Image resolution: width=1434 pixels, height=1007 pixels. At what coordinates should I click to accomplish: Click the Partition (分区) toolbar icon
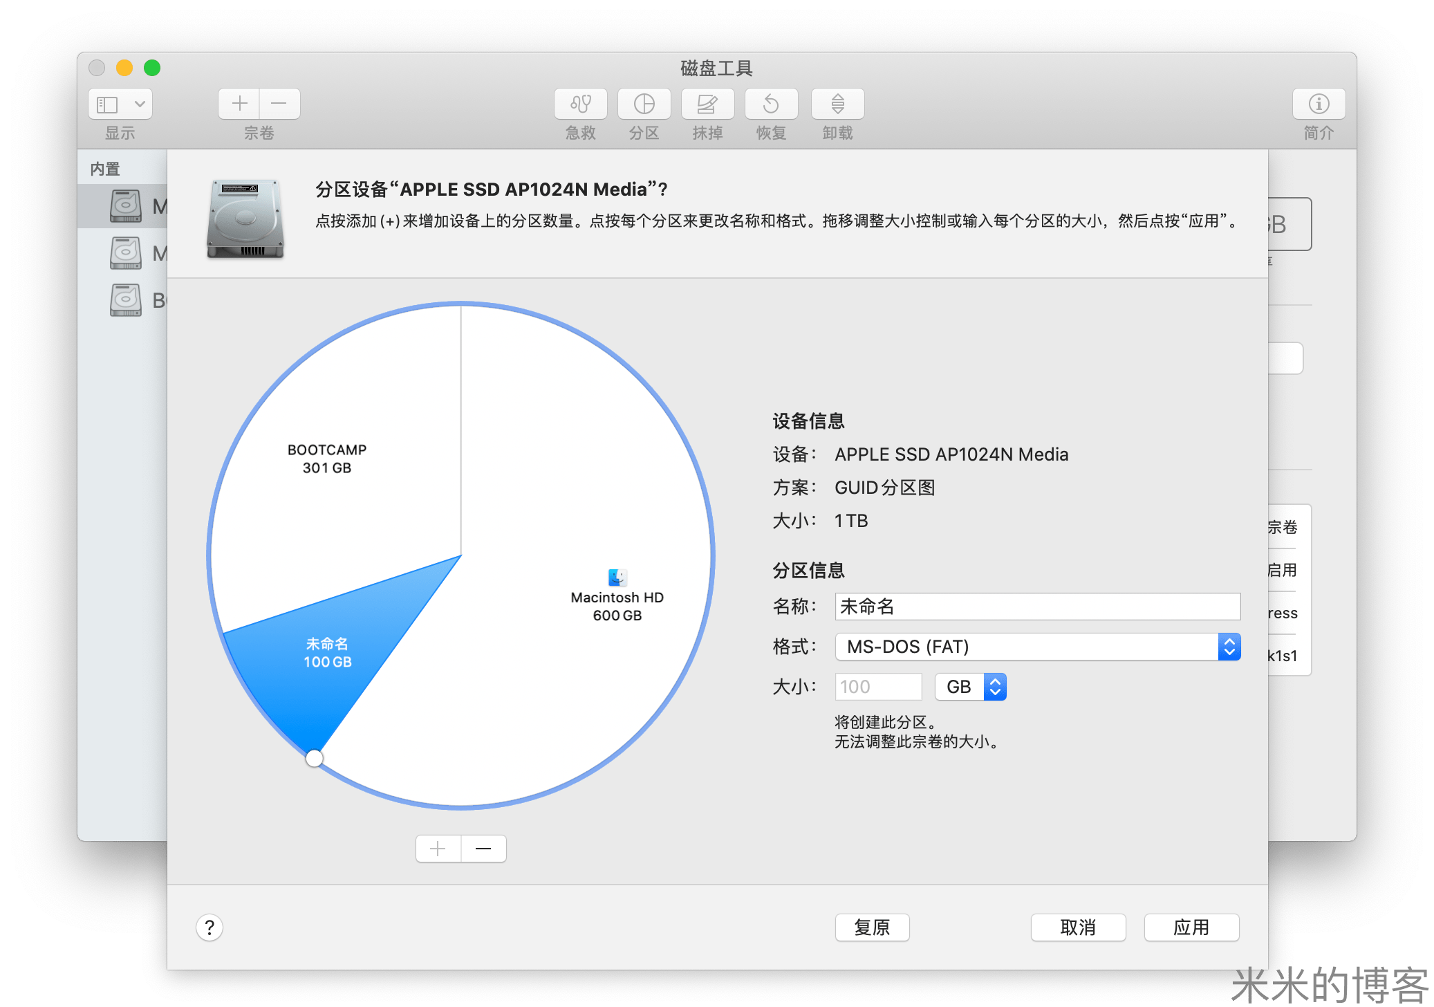coord(644,104)
